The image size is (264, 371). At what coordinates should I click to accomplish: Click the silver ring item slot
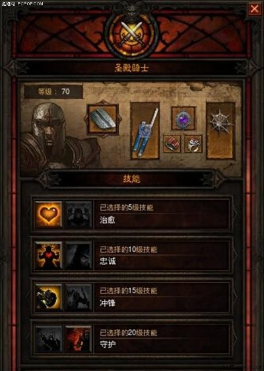pyautogui.click(x=193, y=144)
